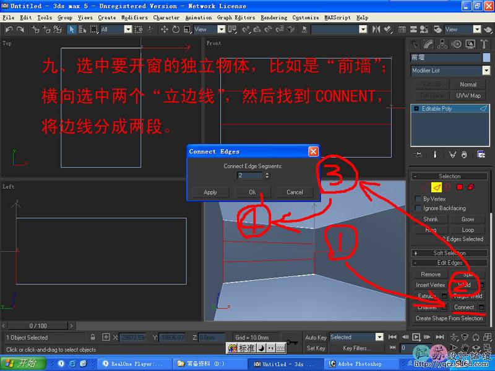Click Ok in Connect Edges dialog
Screen dimensions: 495x371
pos(252,192)
